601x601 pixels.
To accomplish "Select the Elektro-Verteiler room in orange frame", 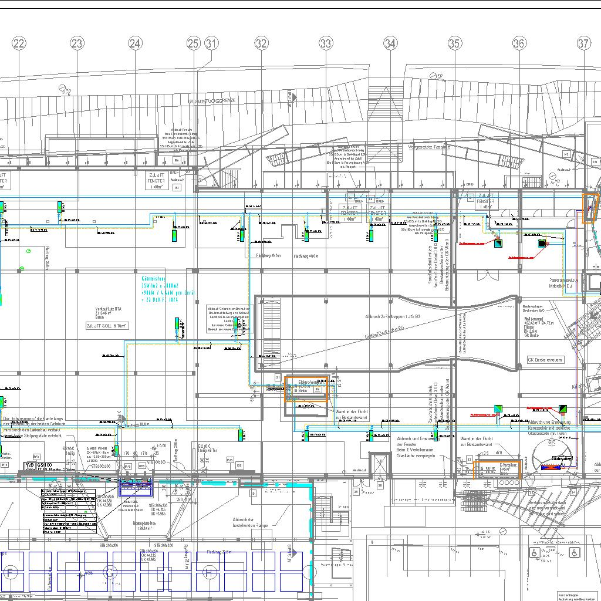I will pyautogui.click(x=306, y=390).
